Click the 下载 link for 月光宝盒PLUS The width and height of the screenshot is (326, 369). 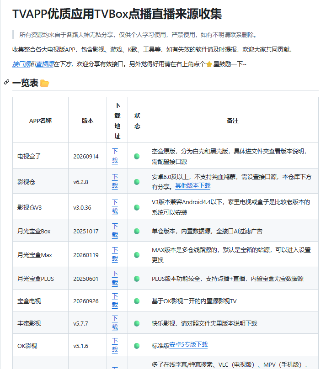[x=115, y=279]
